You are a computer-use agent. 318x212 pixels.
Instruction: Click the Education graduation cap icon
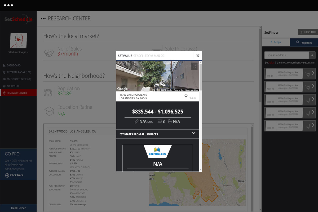pos(49,111)
